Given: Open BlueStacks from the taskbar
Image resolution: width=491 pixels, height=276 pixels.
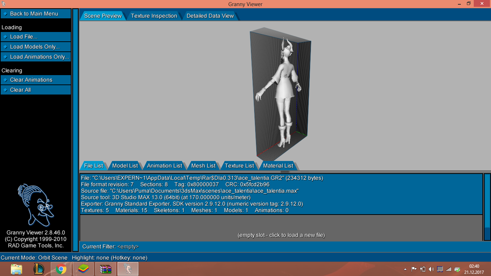Looking at the screenshot, I should [x=83, y=269].
